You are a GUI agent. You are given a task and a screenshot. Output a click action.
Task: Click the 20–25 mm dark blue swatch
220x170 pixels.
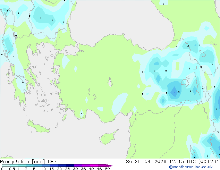click(x=62, y=165)
